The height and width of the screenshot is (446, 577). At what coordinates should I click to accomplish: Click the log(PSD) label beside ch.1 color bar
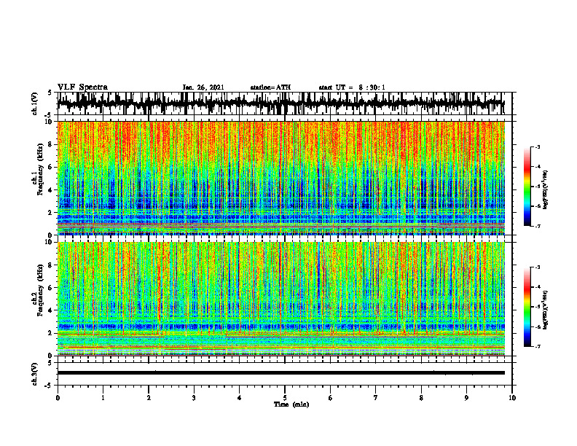click(x=546, y=190)
